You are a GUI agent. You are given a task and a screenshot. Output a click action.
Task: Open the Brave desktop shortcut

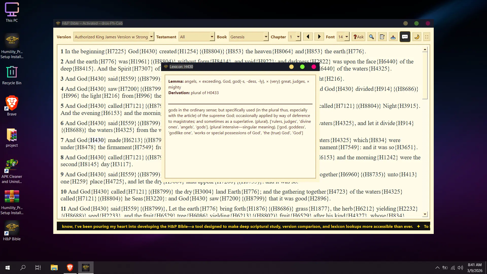12,106
